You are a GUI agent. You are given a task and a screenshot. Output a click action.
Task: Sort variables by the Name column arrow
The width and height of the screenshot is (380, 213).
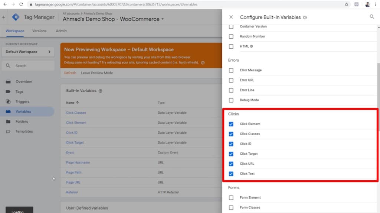click(78, 103)
